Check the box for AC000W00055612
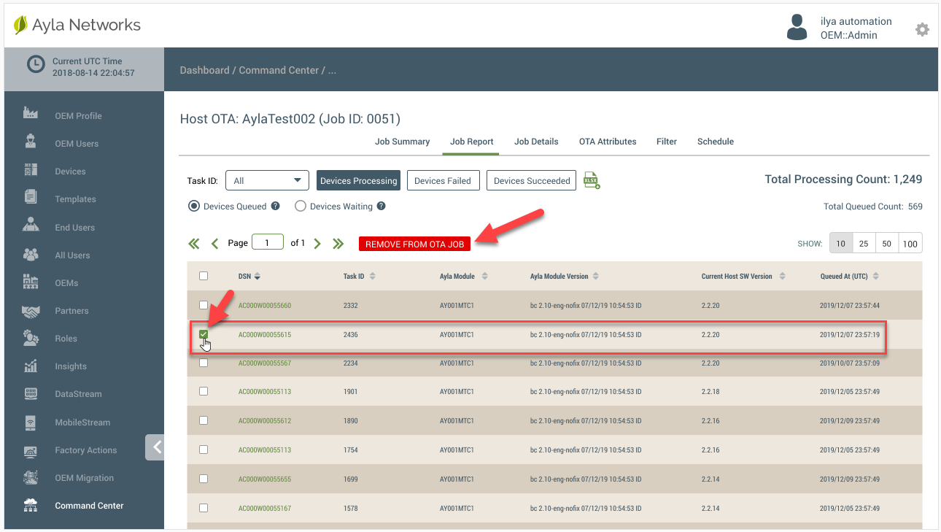The height and width of the screenshot is (532, 941). [204, 420]
